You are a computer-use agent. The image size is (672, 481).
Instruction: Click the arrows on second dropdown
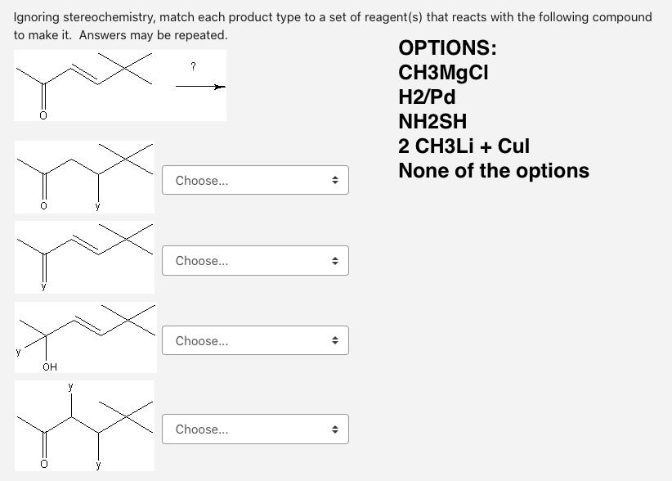pyautogui.click(x=335, y=261)
